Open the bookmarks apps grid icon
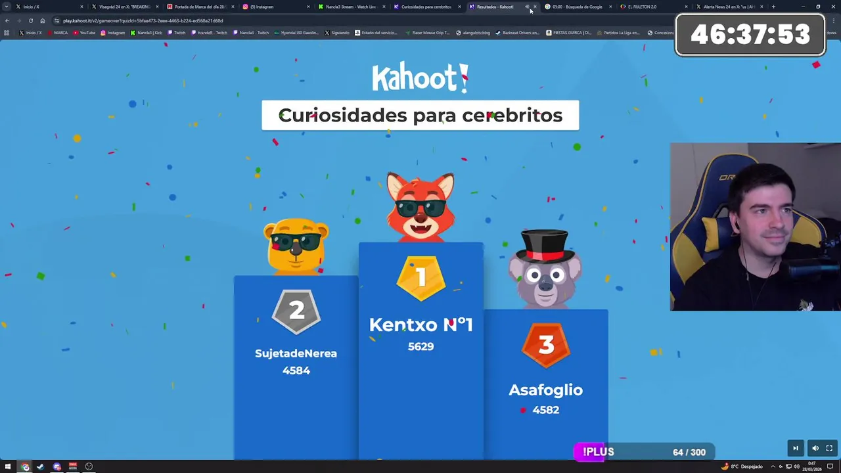Image resolution: width=841 pixels, height=473 pixels. 7,33
